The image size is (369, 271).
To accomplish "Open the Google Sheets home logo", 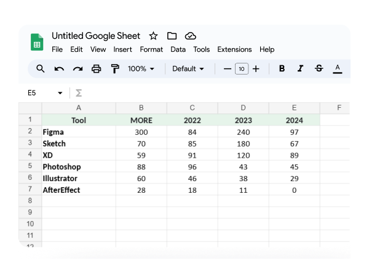I will coord(37,42).
